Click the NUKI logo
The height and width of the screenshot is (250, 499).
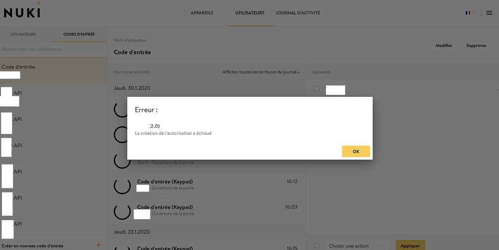point(22,13)
